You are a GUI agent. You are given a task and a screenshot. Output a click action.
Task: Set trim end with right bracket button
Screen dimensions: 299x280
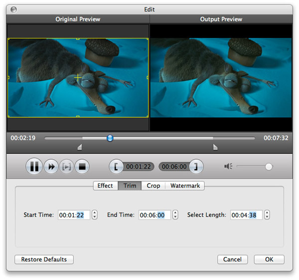coord(196,167)
